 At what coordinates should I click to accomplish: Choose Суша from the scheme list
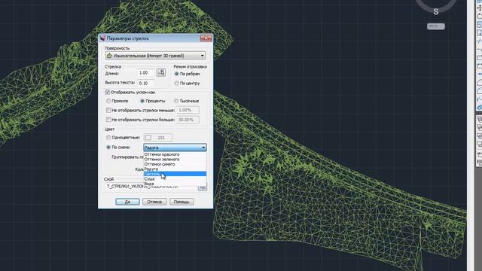click(x=175, y=179)
